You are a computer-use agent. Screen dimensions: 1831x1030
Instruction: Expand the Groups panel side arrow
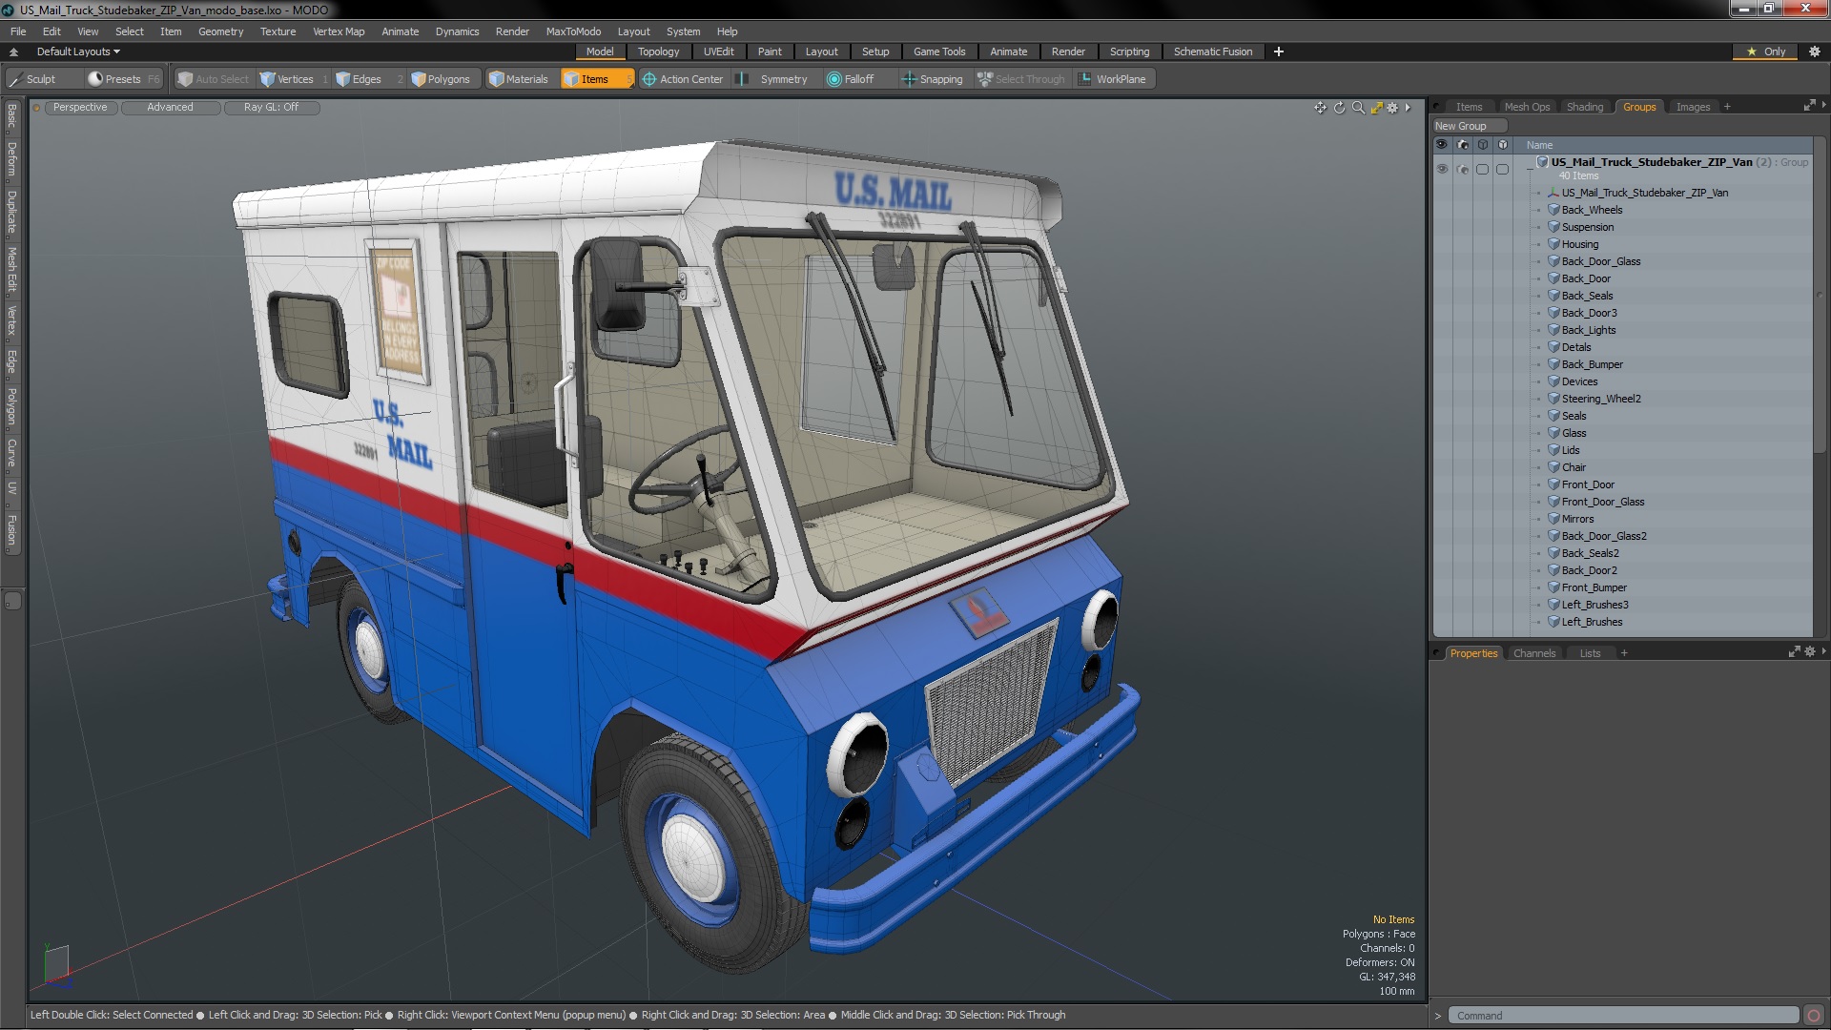coord(1823,105)
